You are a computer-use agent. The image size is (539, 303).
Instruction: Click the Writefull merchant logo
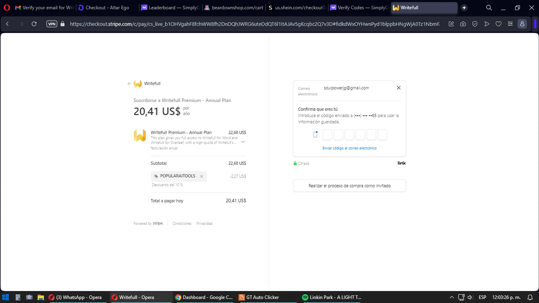(138, 83)
